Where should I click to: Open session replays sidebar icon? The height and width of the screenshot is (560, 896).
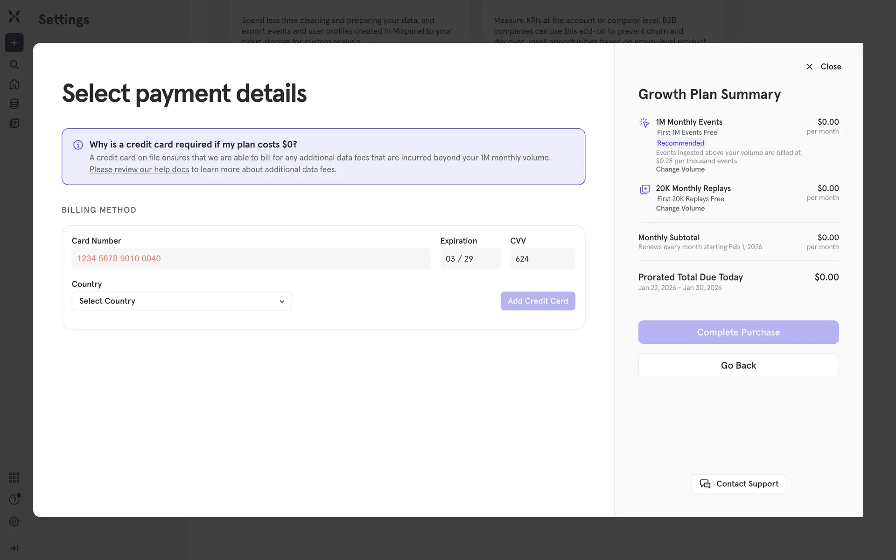coord(14,124)
